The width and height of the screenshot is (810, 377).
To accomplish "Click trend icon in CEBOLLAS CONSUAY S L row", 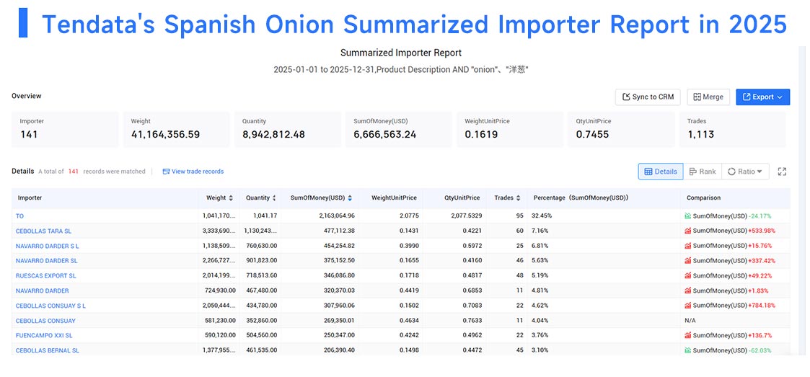I will [687, 306].
